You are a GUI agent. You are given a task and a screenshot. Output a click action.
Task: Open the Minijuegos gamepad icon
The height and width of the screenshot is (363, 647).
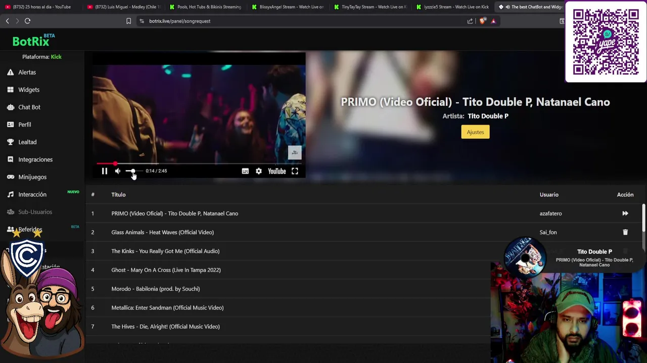coord(10,177)
